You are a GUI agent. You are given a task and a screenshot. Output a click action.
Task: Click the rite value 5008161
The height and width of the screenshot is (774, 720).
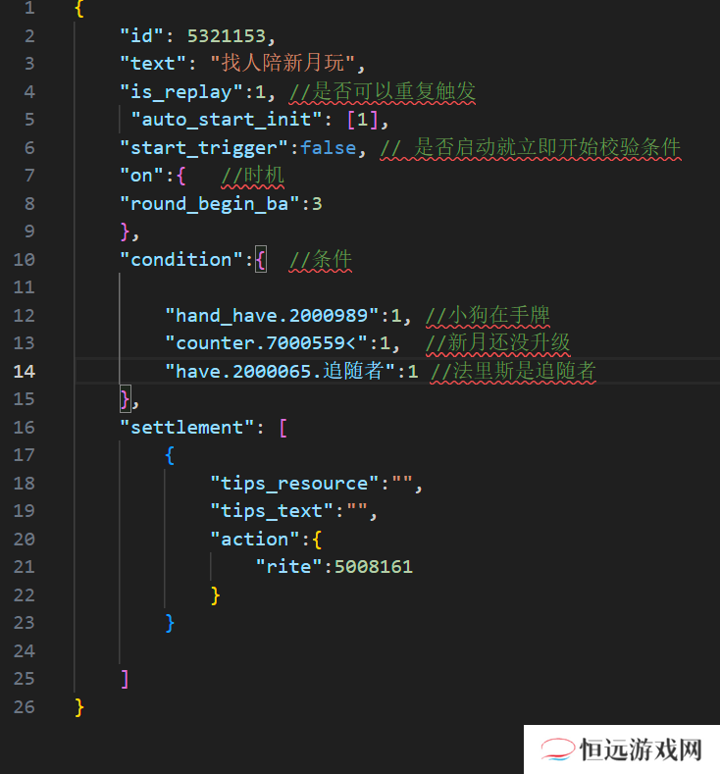click(373, 567)
